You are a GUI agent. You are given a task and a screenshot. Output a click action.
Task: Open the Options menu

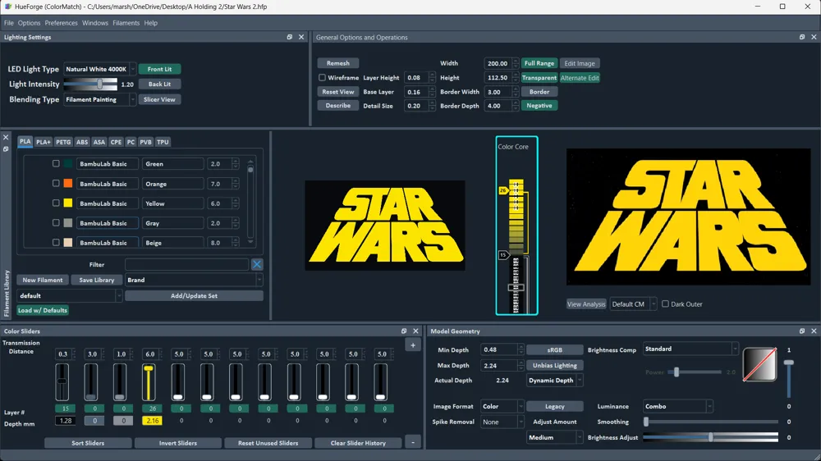[29, 23]
